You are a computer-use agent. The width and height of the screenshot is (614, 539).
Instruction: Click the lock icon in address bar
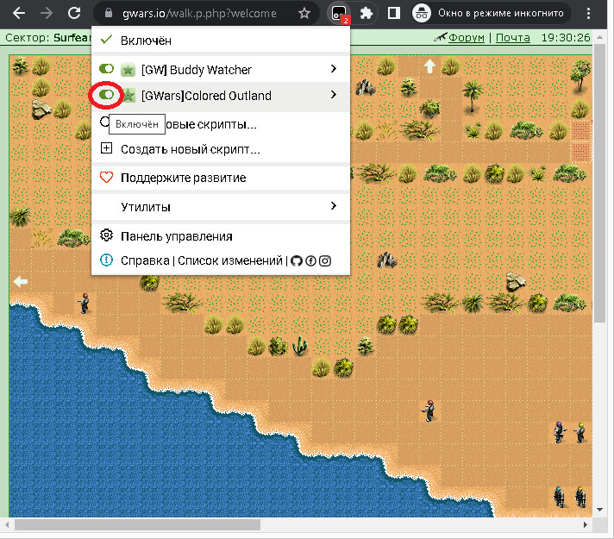click(x=109, y=13)
